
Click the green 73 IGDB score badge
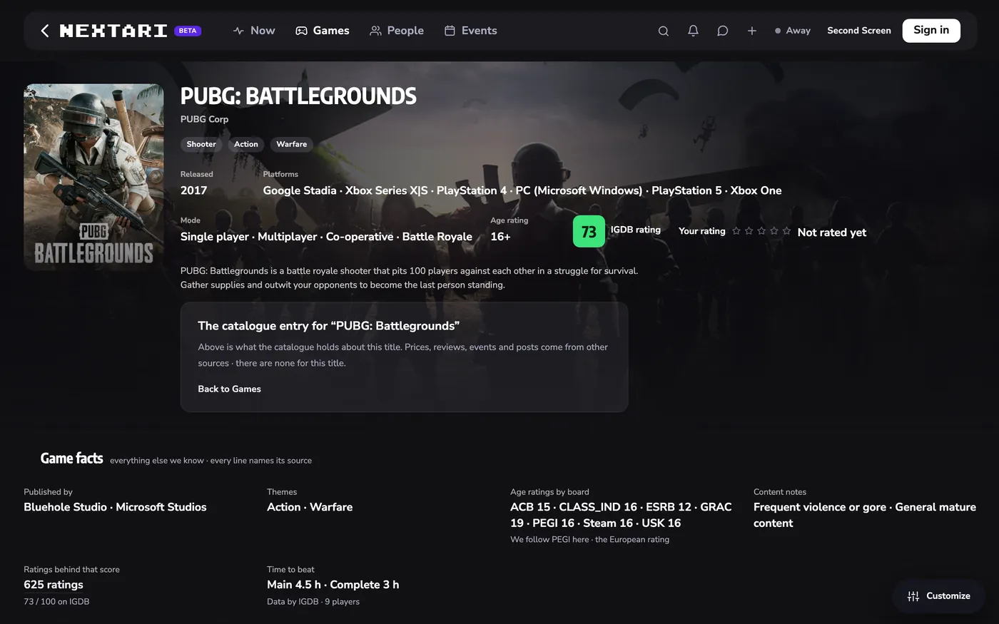tap(589, 232)
